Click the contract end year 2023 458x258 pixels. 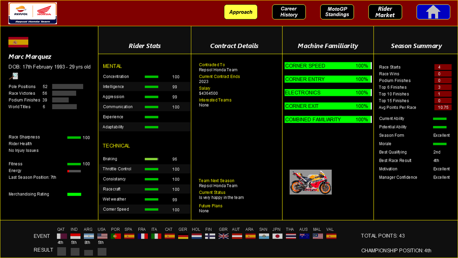tap(204, 81)
